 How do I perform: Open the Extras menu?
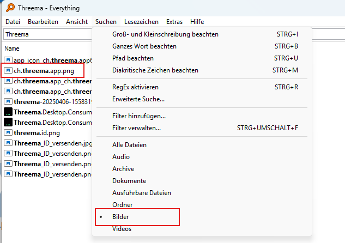[x=174, y=22]
